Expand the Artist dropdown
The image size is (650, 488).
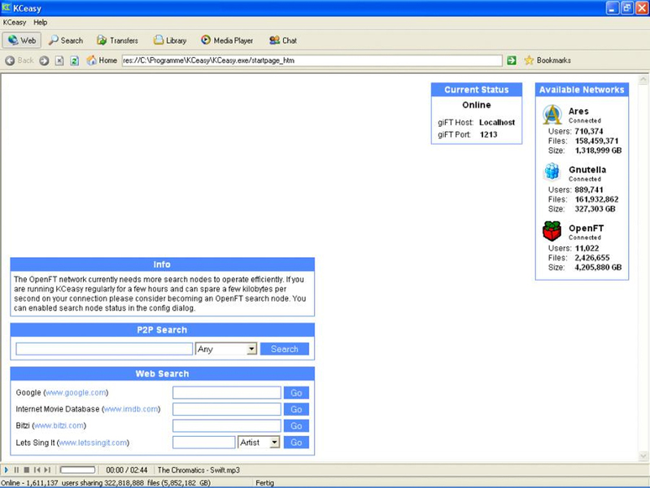coord(274,442)
